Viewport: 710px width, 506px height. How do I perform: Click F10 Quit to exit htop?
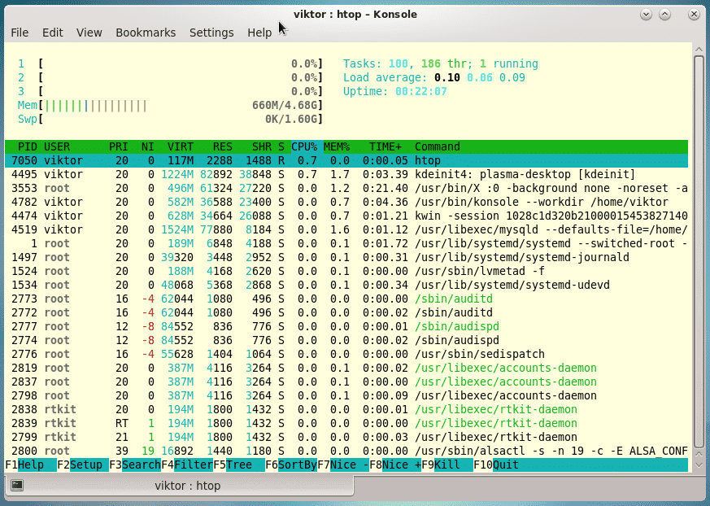(504, 465)
